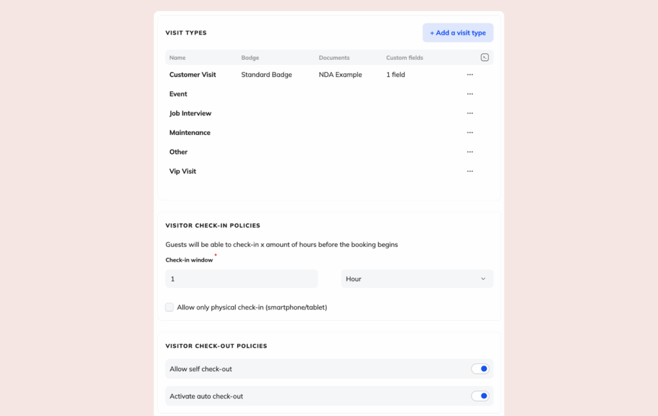Click the command prompt icon in table header
Screen dimensions: 658x416
point(485,57)
